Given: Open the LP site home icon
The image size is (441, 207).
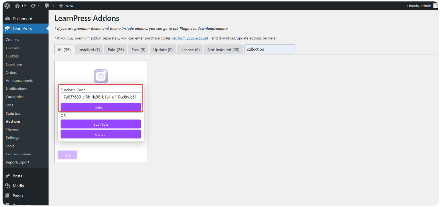Looking at the screenshot, I should tap(18, 6).
